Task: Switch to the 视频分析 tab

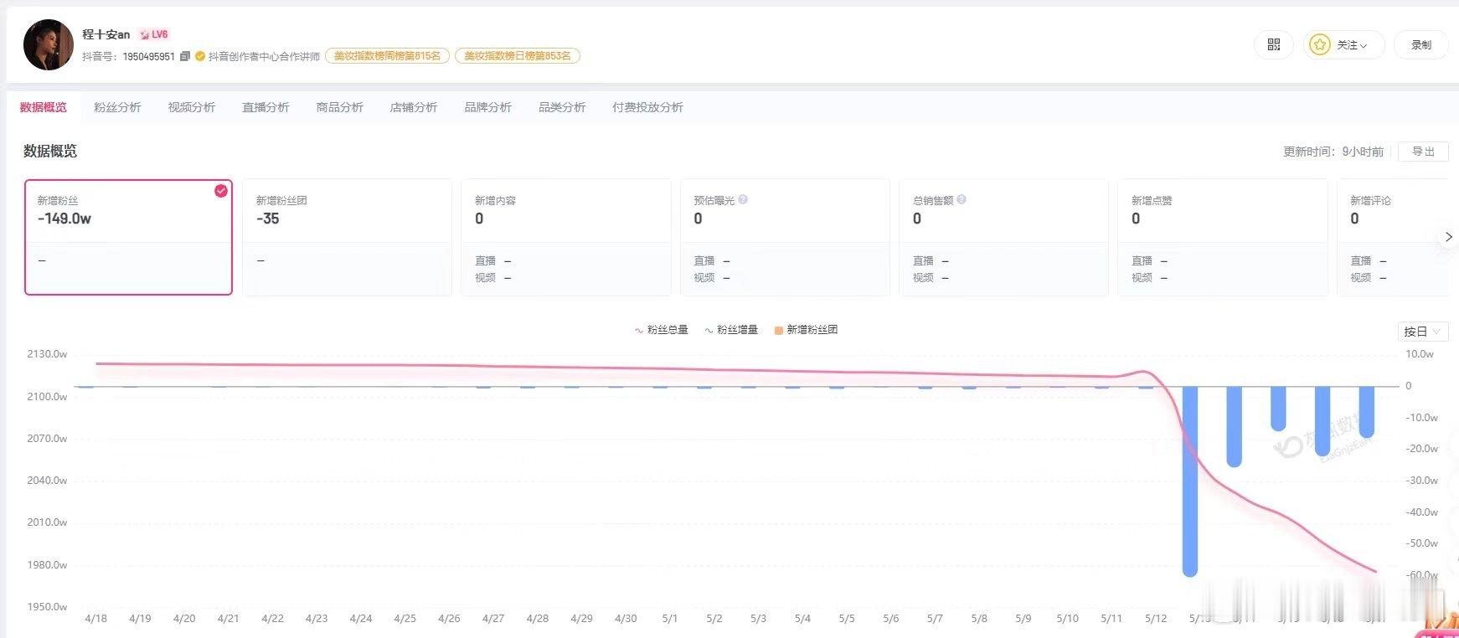Action: [x=192, y=107]
